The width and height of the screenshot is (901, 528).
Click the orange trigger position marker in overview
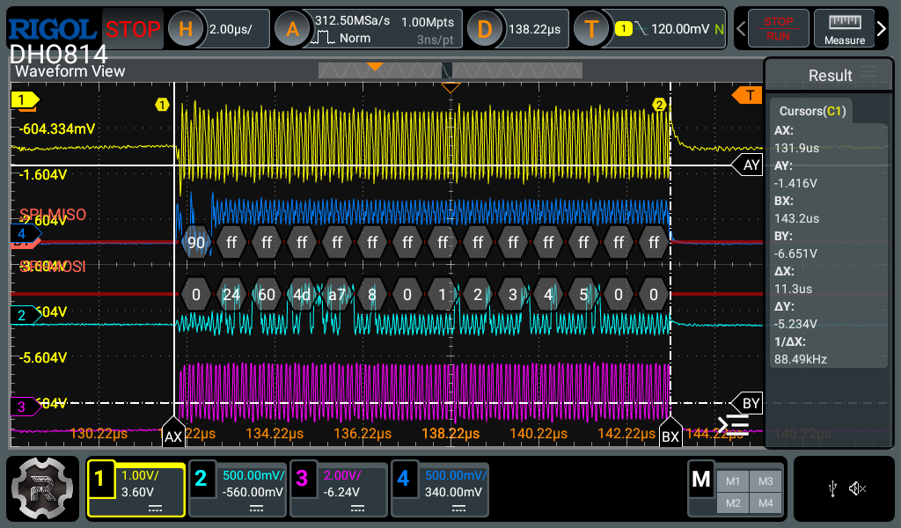375,67
